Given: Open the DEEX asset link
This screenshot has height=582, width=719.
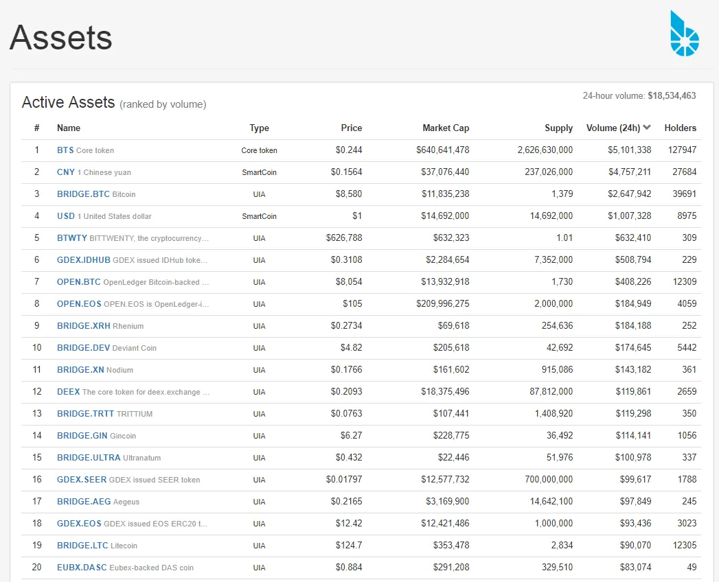Looking at the screenshot, I should click(x=68, y=392).
